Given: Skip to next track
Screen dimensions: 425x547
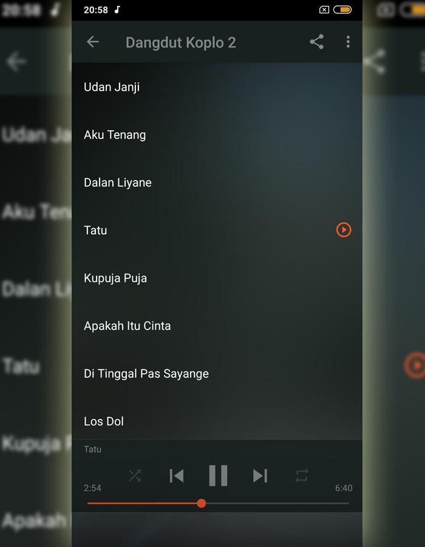Looking at the screenshot, I should pos(260,476).
